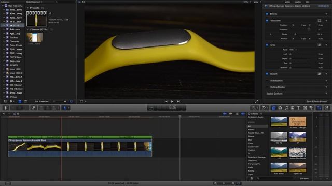Open the viewer zoom percentage dropdown
Image resolution: width=332 pixels, height=186 pixels.
[x=247, y=2]
